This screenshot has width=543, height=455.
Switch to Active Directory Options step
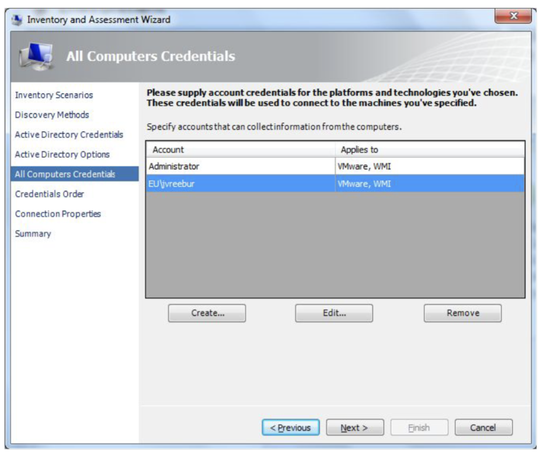point(62,155)
